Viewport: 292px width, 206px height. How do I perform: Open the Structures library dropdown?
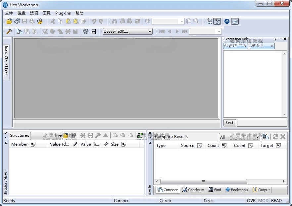pos(46,136)
